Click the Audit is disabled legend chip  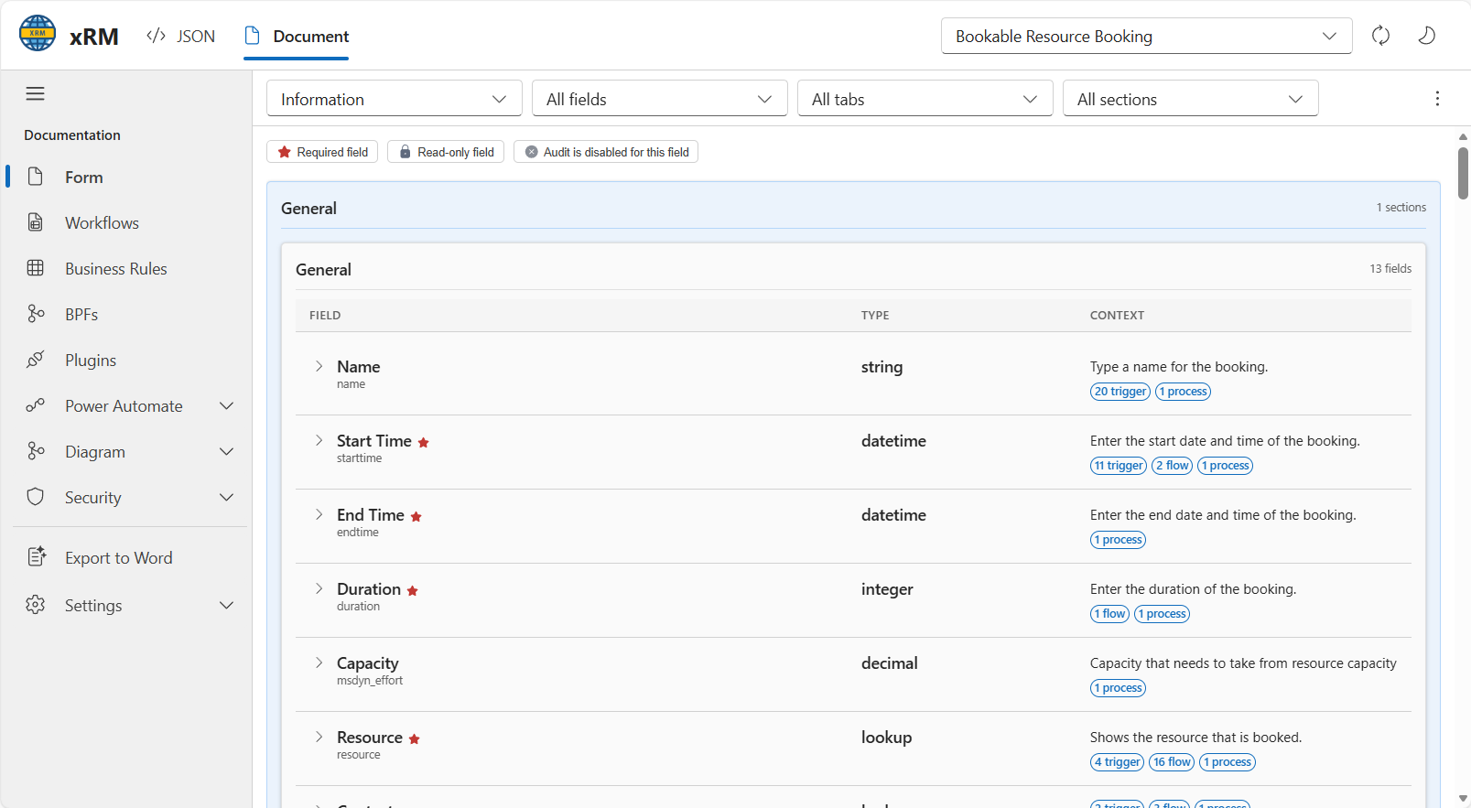pos(606,152)
